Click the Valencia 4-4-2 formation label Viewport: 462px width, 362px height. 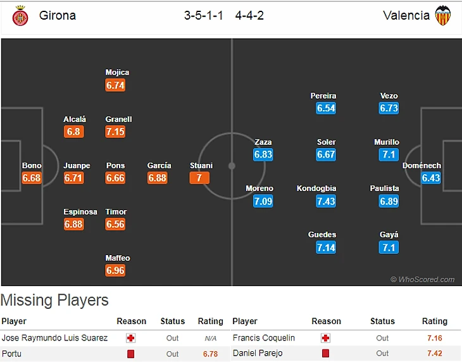coord(249,15)
